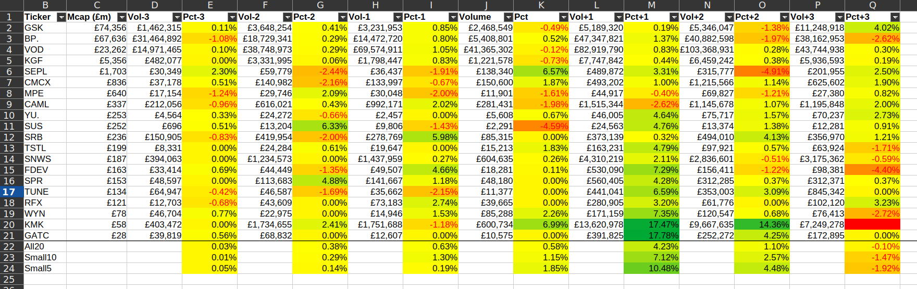917x289 pixels.
Task: Expand the Vol+2 autofilter arrow
Action: [x=729, y=17]
